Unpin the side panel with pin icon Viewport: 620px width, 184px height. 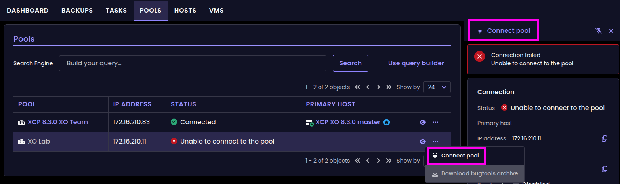click(599, 31)
